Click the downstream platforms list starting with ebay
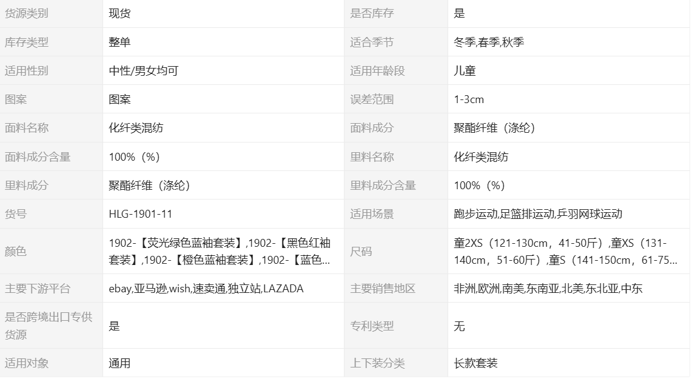The height and width of the screenshot is (379, 692). [206, 289]
